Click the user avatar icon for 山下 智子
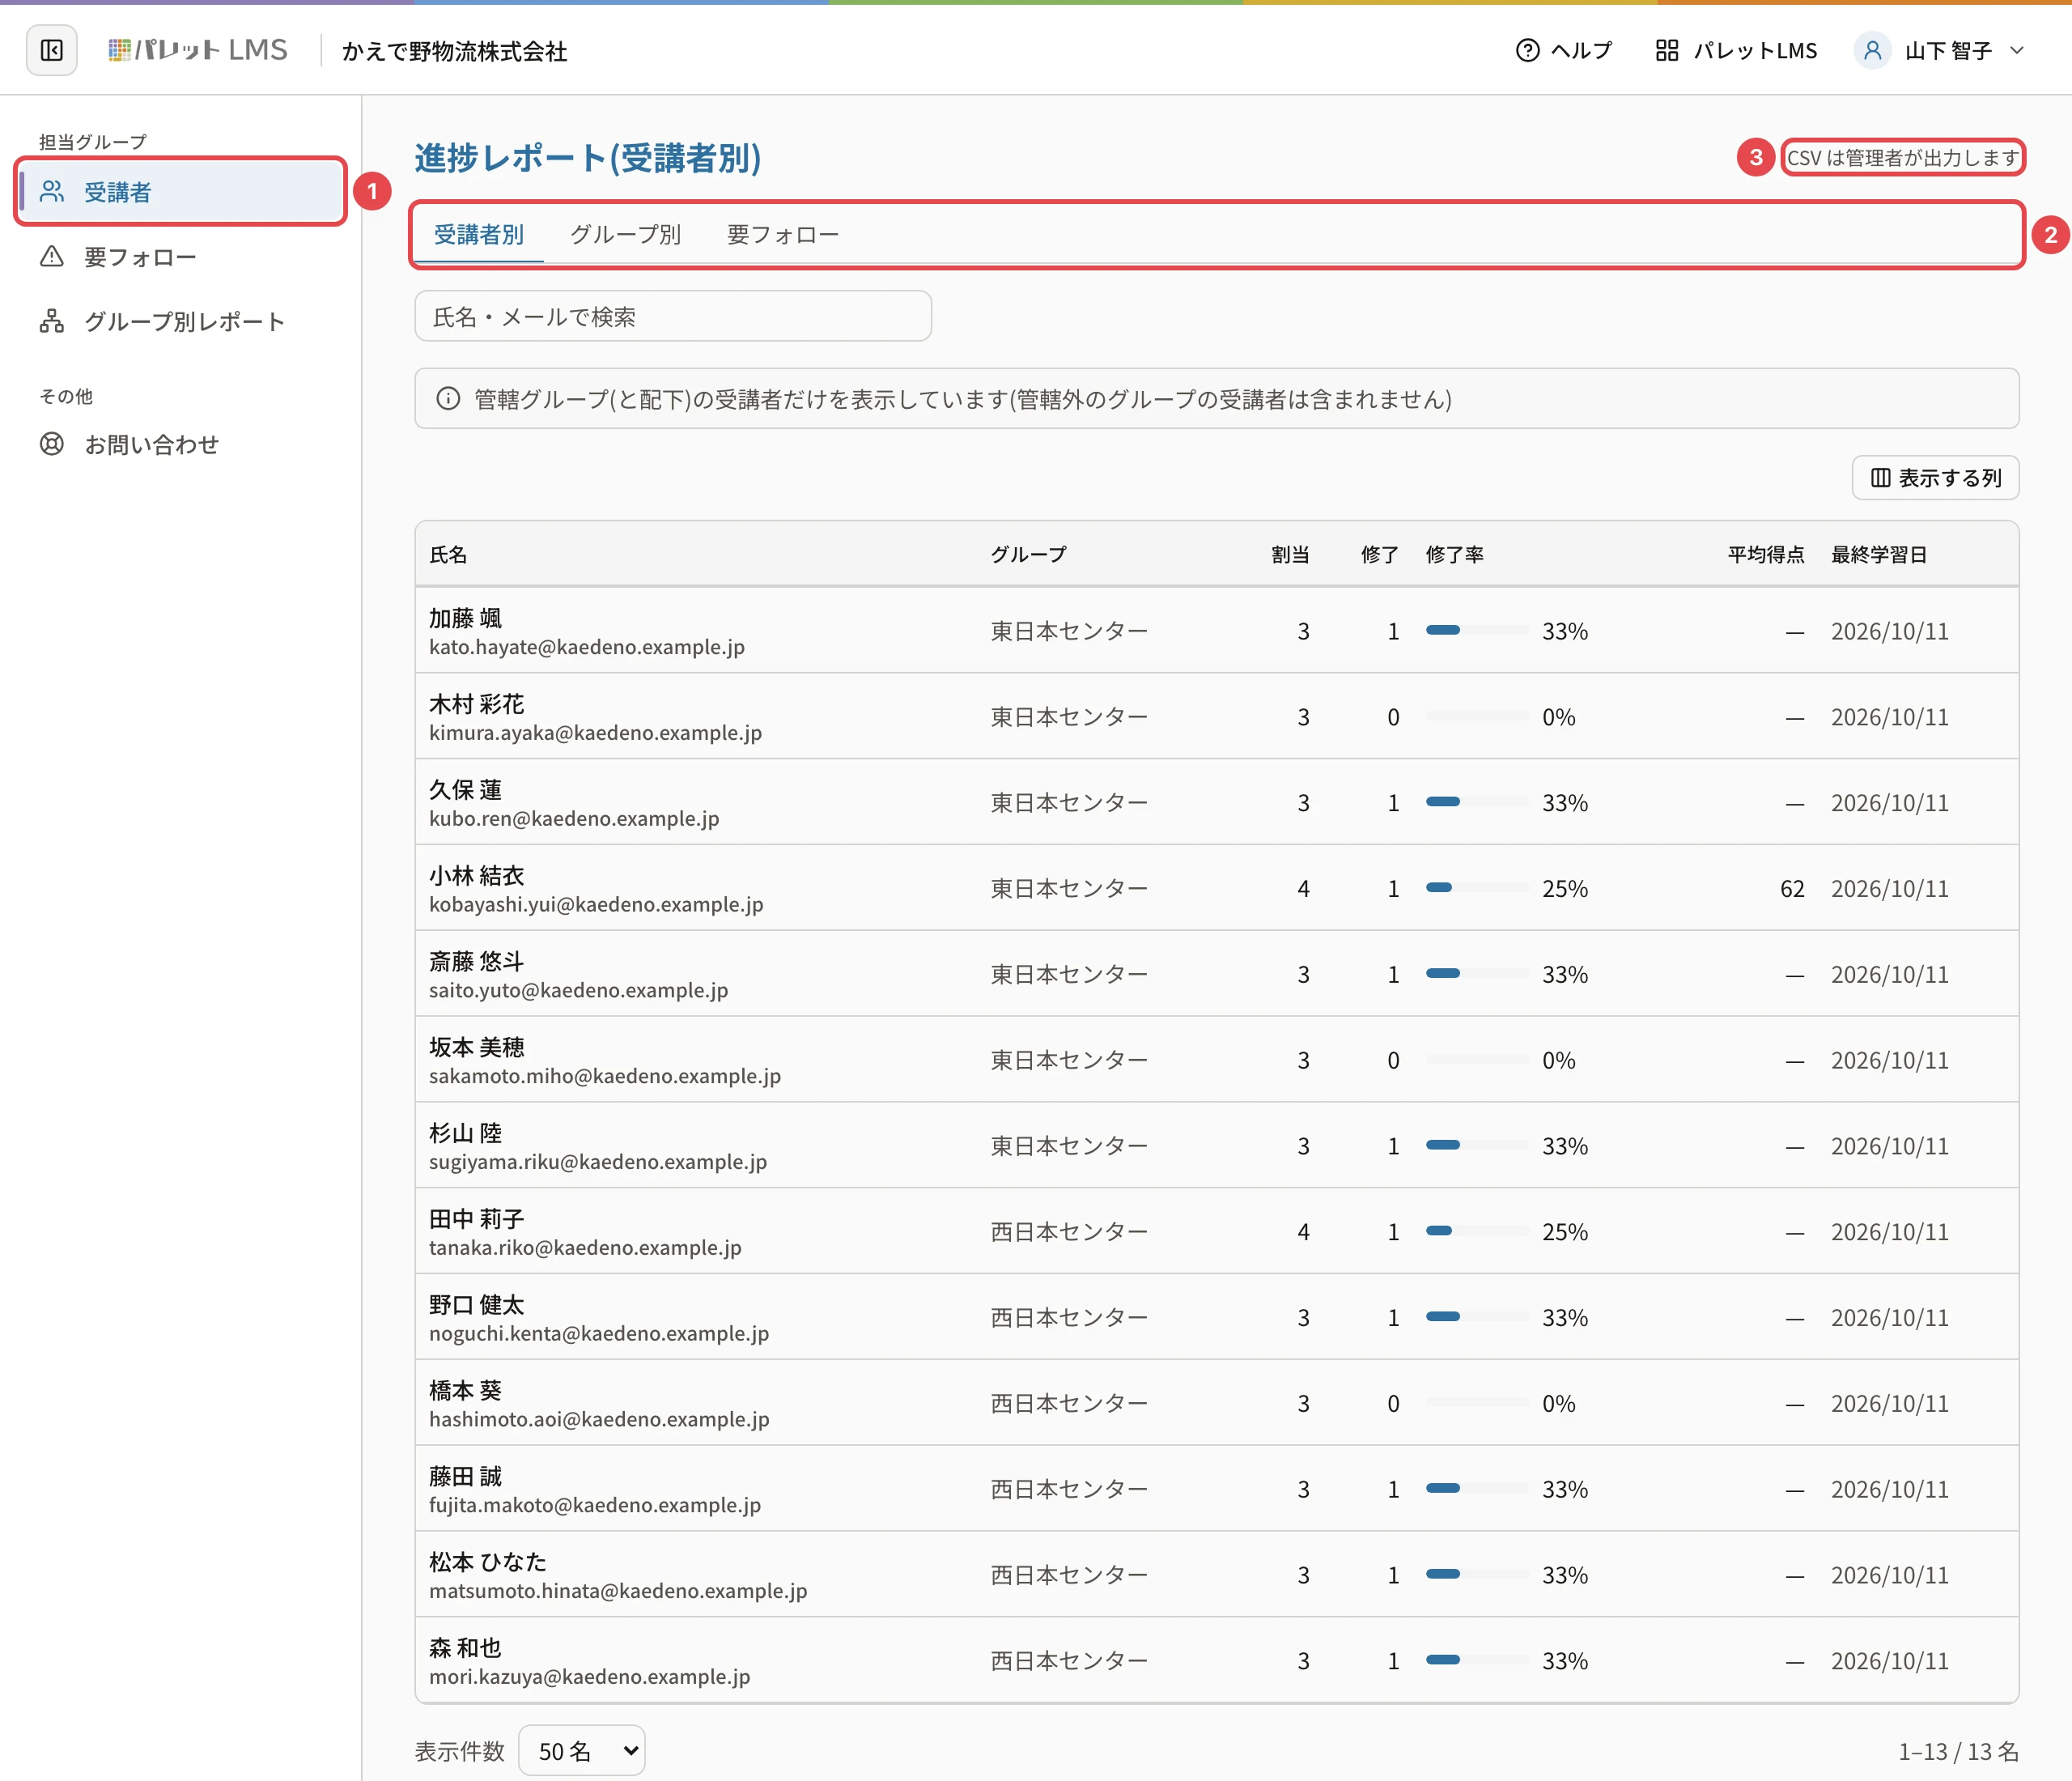The image size is (2072, 1781). point(1872,50)
